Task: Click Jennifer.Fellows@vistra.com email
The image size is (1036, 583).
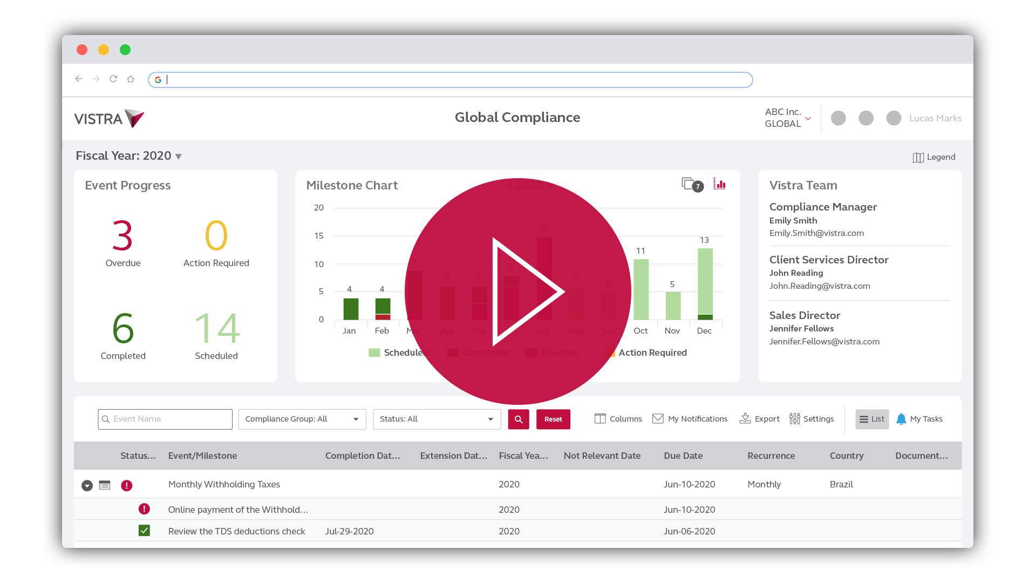Action: point(824,342)
